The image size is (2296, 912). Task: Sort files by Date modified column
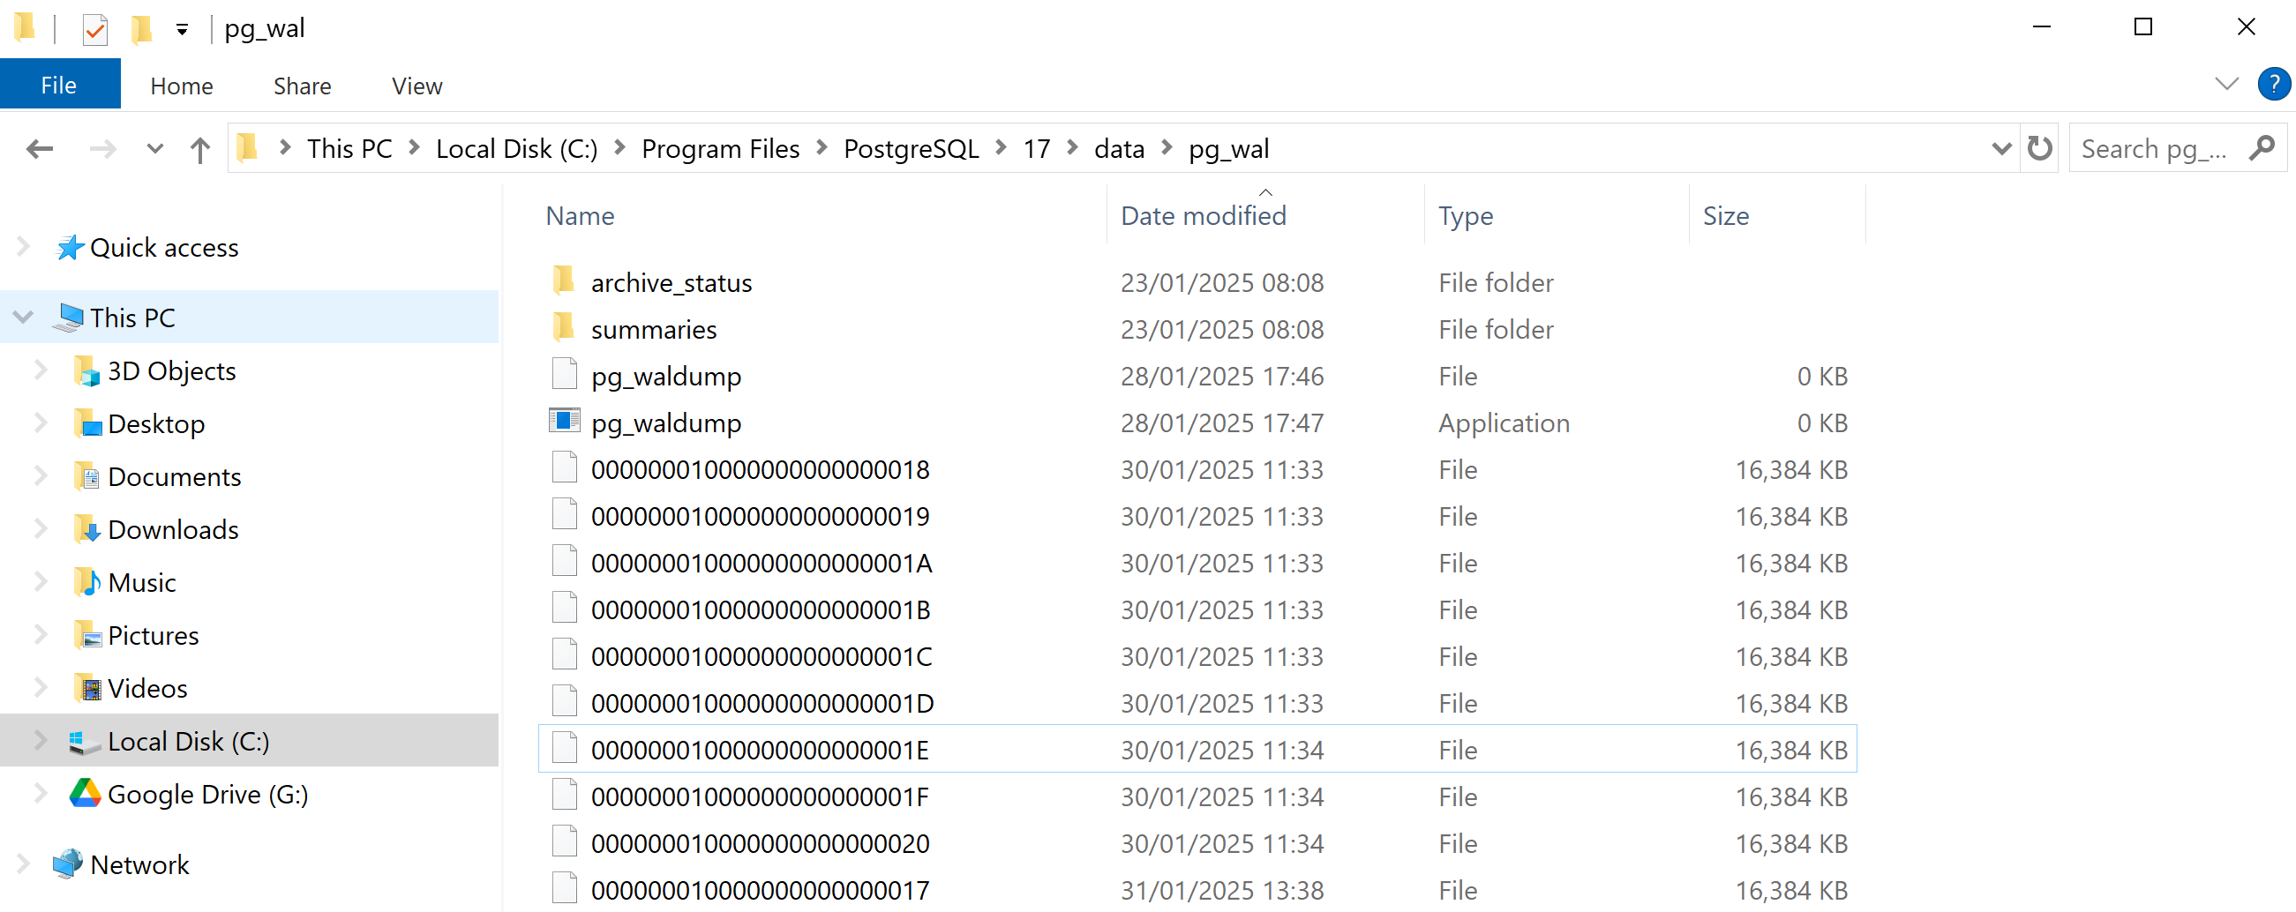pyautogui.click(x=1203, y=215)
